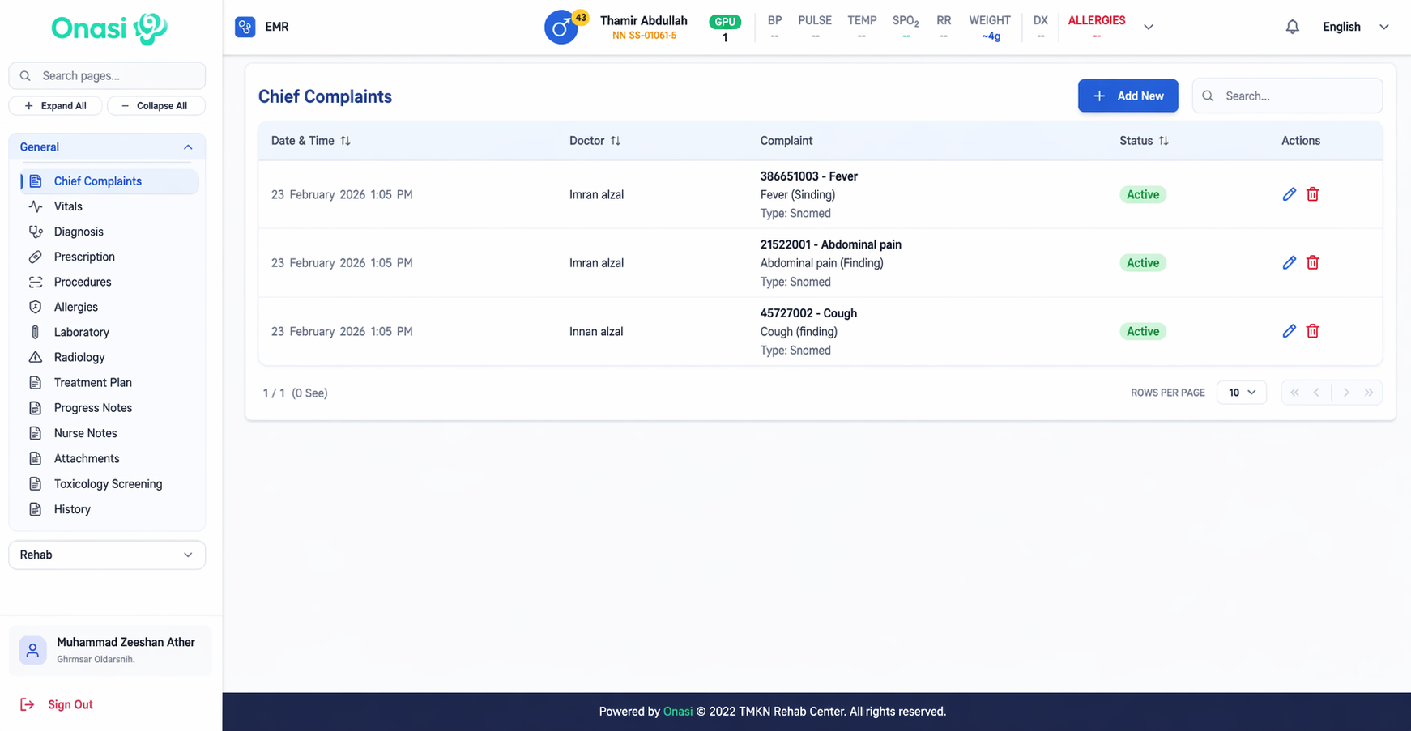Expand patient vitals header chevron
The height and width of the screenshot is (731, 1411).
point(1148,27)
